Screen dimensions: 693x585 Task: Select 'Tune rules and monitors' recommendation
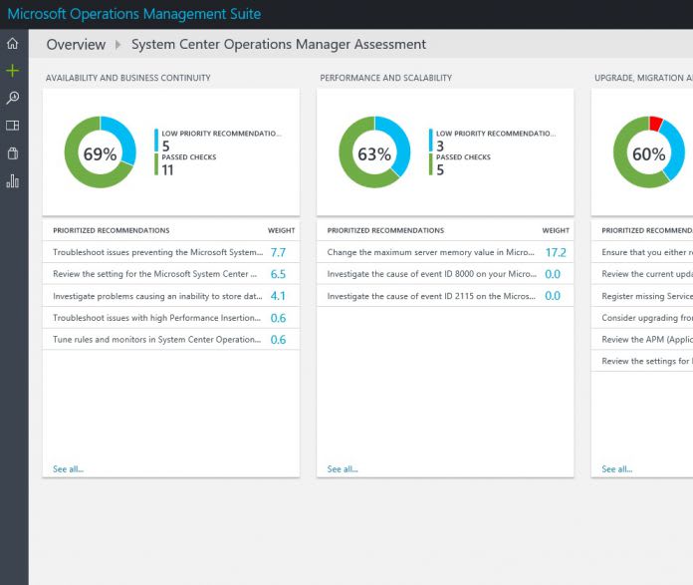click(x=156, y=340)
